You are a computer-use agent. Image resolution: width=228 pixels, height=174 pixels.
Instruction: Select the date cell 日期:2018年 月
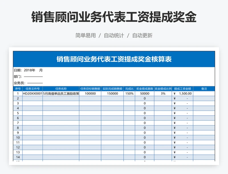coord(28,70)
